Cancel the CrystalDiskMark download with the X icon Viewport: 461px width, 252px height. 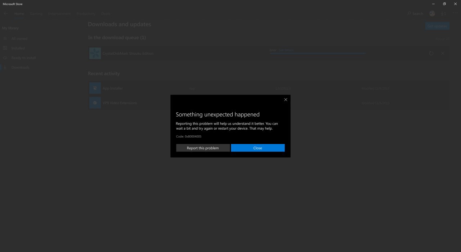pos(443,53)
